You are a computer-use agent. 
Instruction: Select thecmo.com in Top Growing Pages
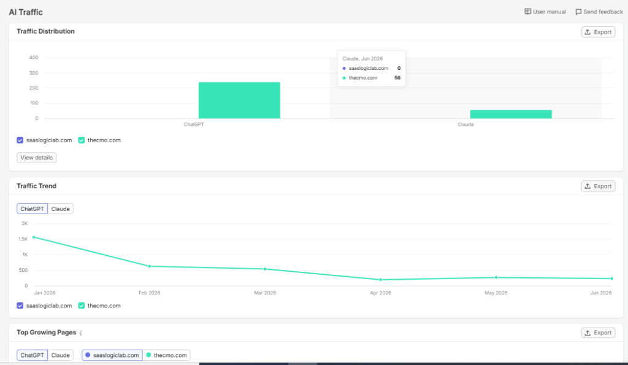click(166, 355)
